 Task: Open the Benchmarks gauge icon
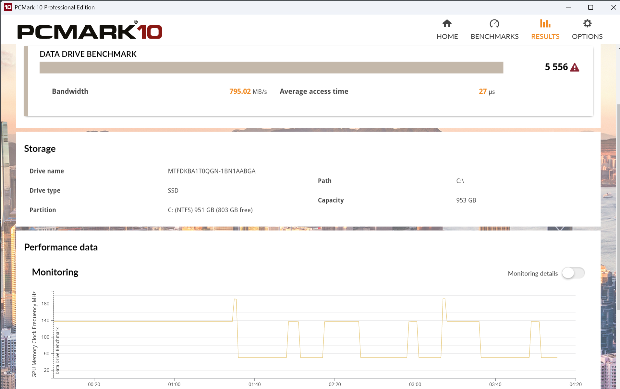pos(494,23)
